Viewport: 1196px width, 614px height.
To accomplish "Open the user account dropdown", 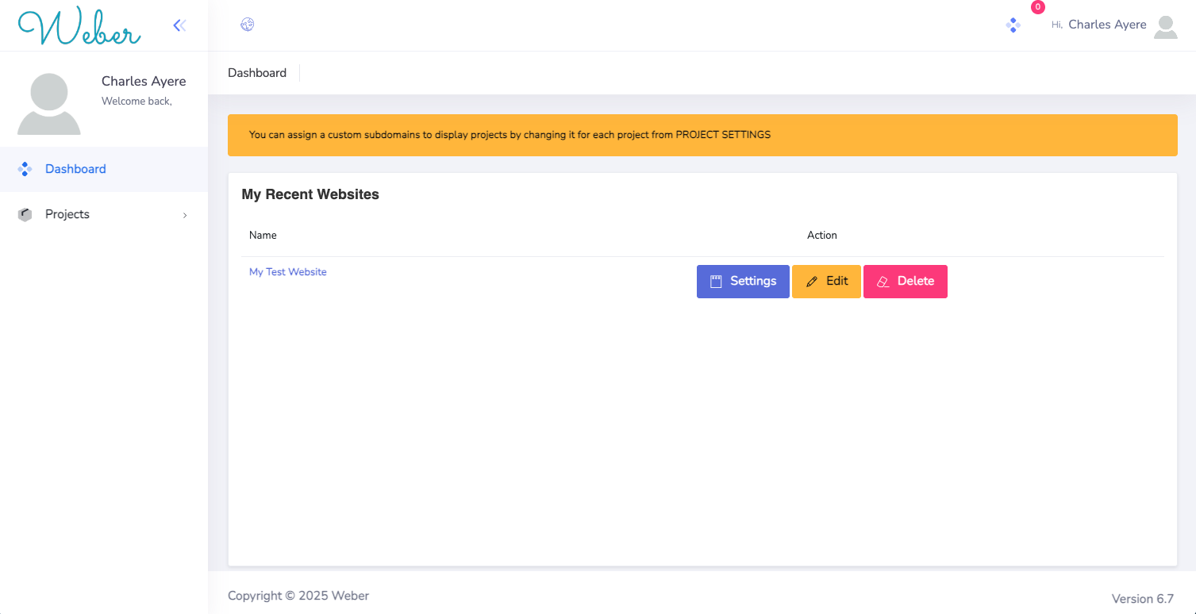I will click(x=1107, y=25).
